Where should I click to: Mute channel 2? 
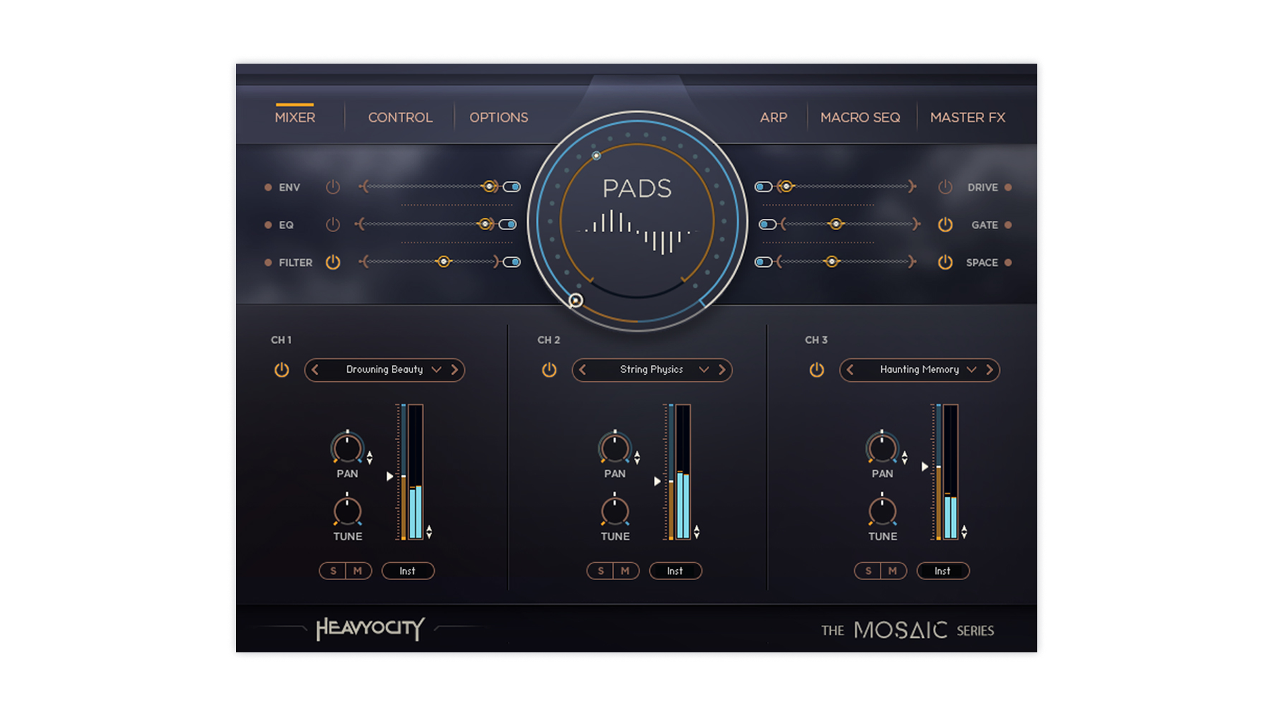[625, 571]
